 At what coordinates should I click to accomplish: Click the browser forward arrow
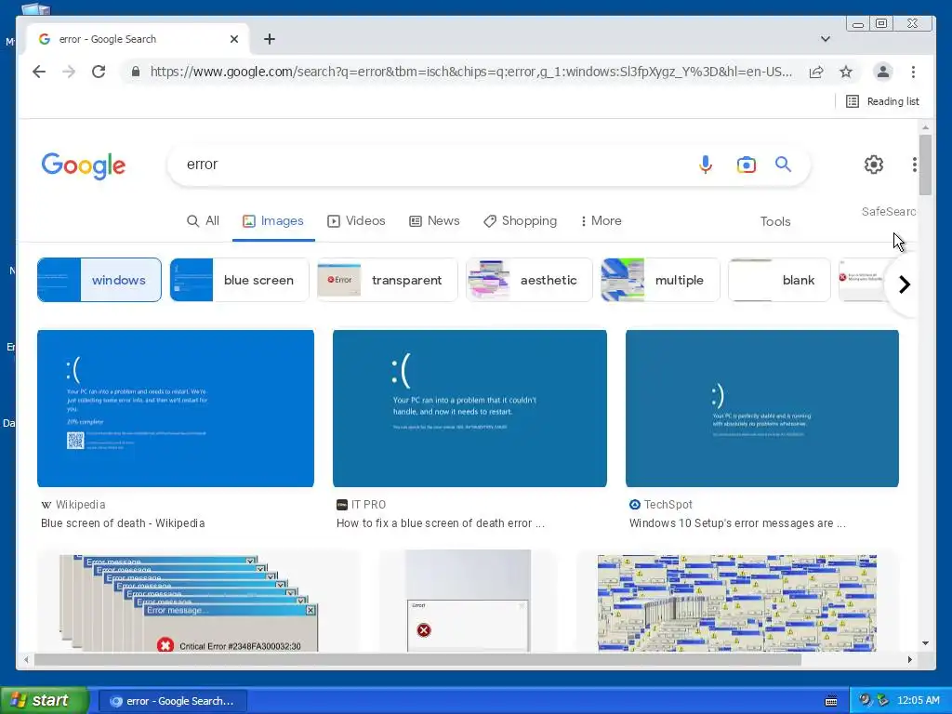click(x=69, y=72)
